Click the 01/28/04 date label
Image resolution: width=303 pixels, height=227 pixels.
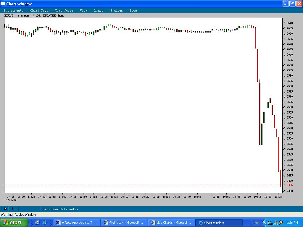click(10, 200)
